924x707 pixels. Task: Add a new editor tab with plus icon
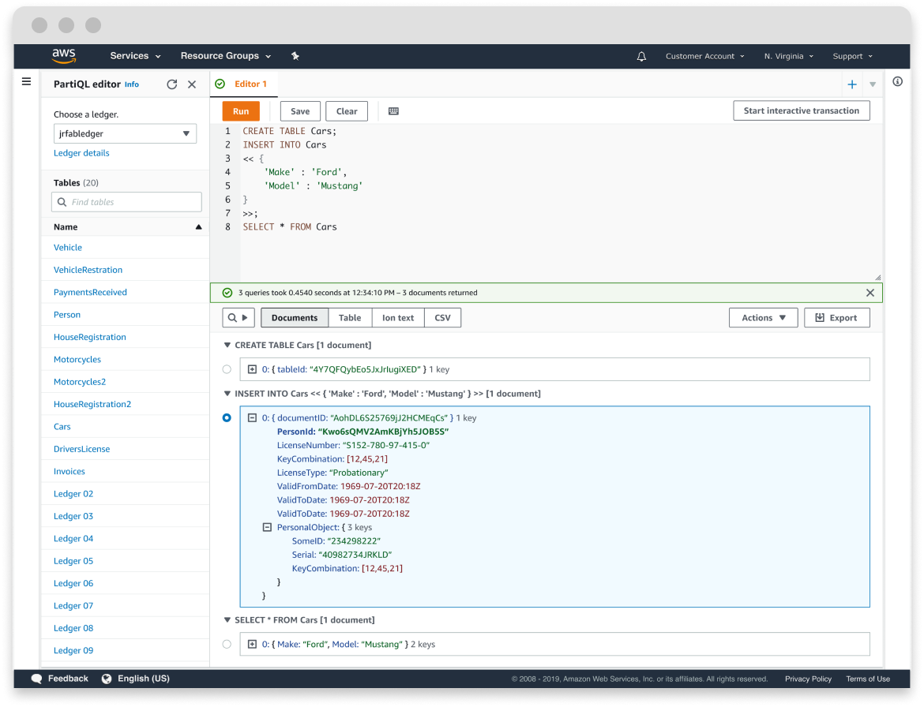852,84
